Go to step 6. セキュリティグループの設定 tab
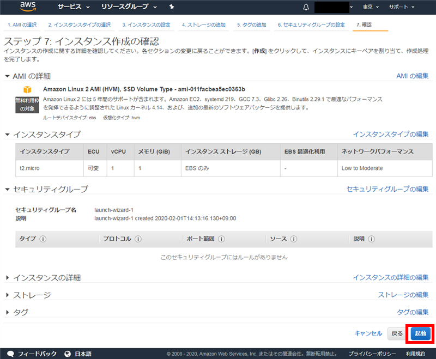This screenshot has height=359, width=436. pyautogui.click(x=311, y=25)
